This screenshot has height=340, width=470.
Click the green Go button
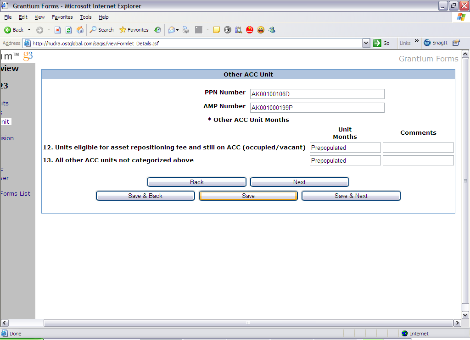[381, 43]
